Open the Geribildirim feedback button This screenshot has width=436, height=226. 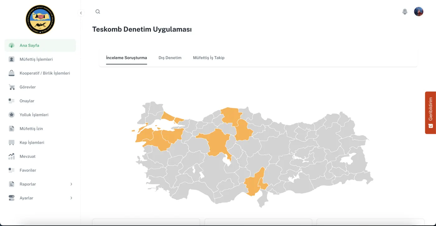pos(430,113)
